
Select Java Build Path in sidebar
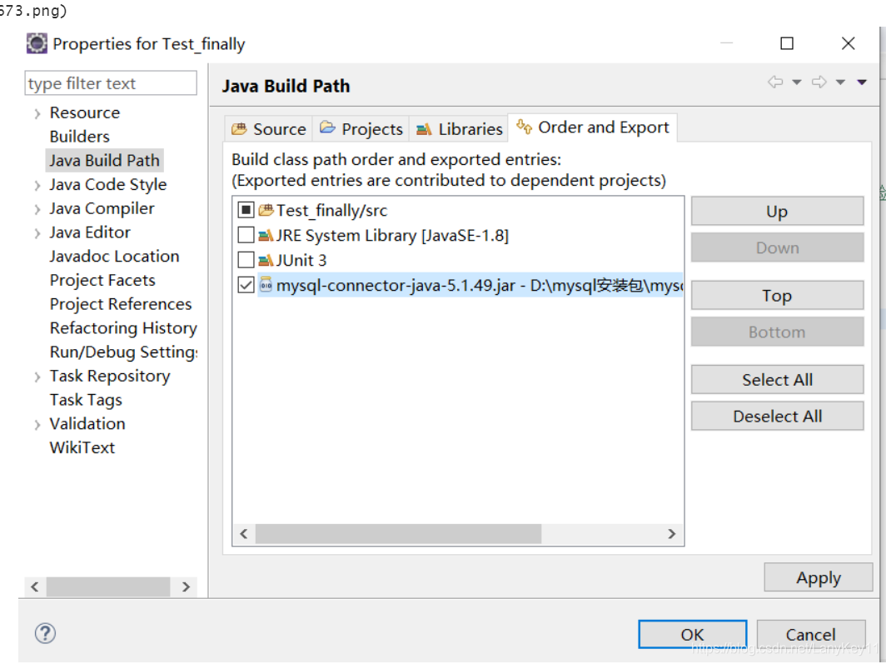105,161
